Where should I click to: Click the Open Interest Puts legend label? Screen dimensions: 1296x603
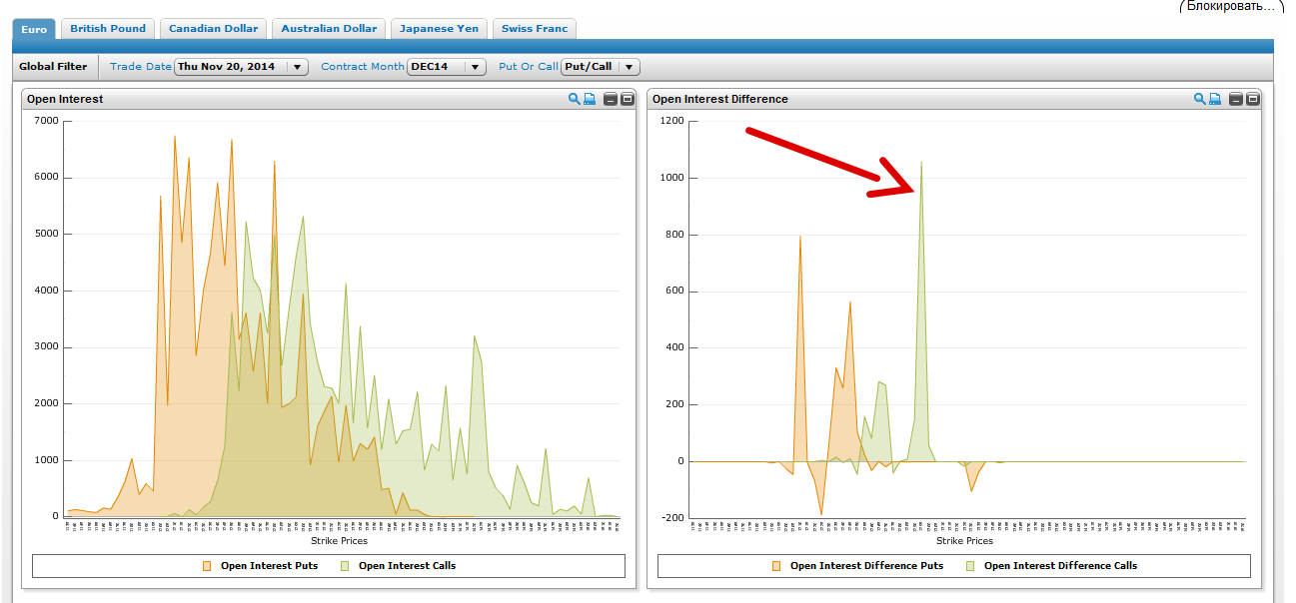(x=270, y=566)
